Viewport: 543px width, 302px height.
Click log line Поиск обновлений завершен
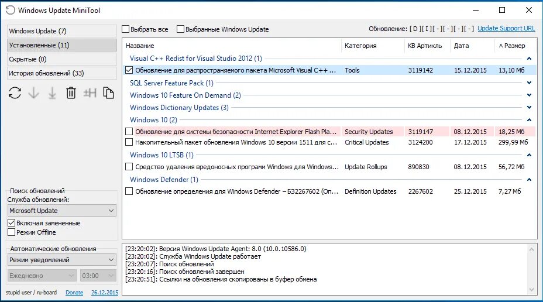click(x=184, y=272)
